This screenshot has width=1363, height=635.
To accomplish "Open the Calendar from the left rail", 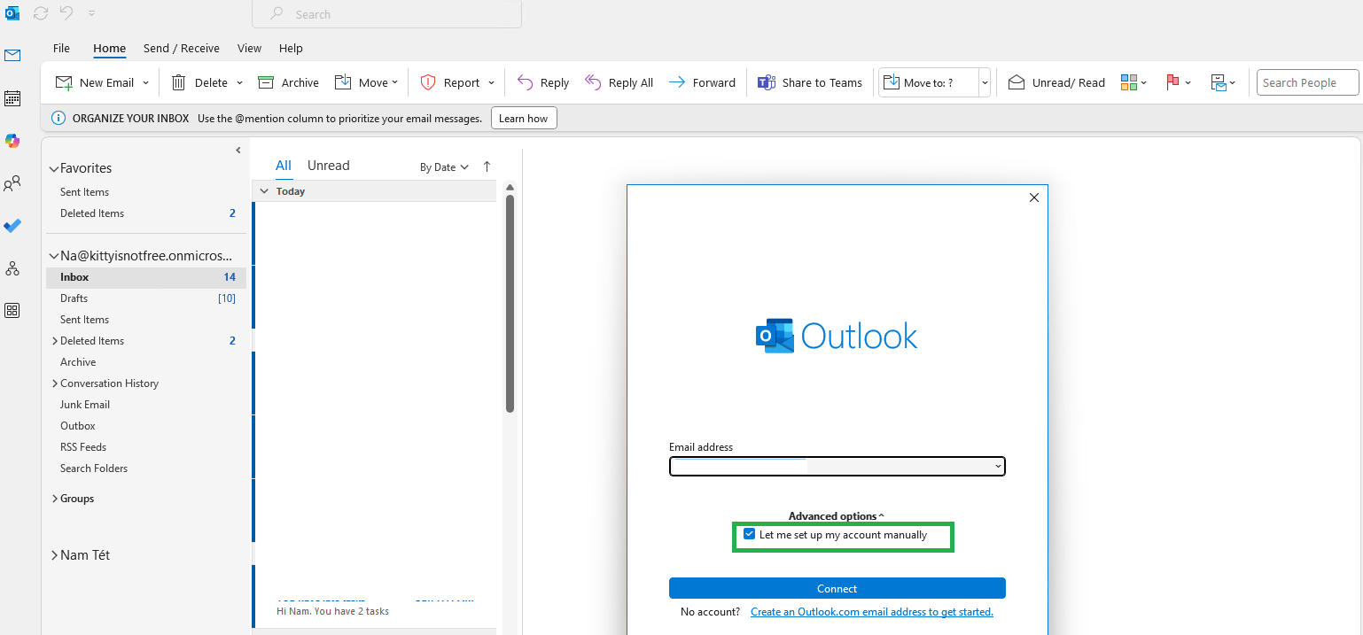I will [12, 98].
